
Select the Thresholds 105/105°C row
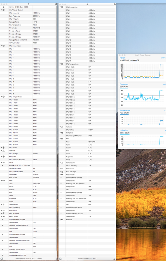click(28, 28)
